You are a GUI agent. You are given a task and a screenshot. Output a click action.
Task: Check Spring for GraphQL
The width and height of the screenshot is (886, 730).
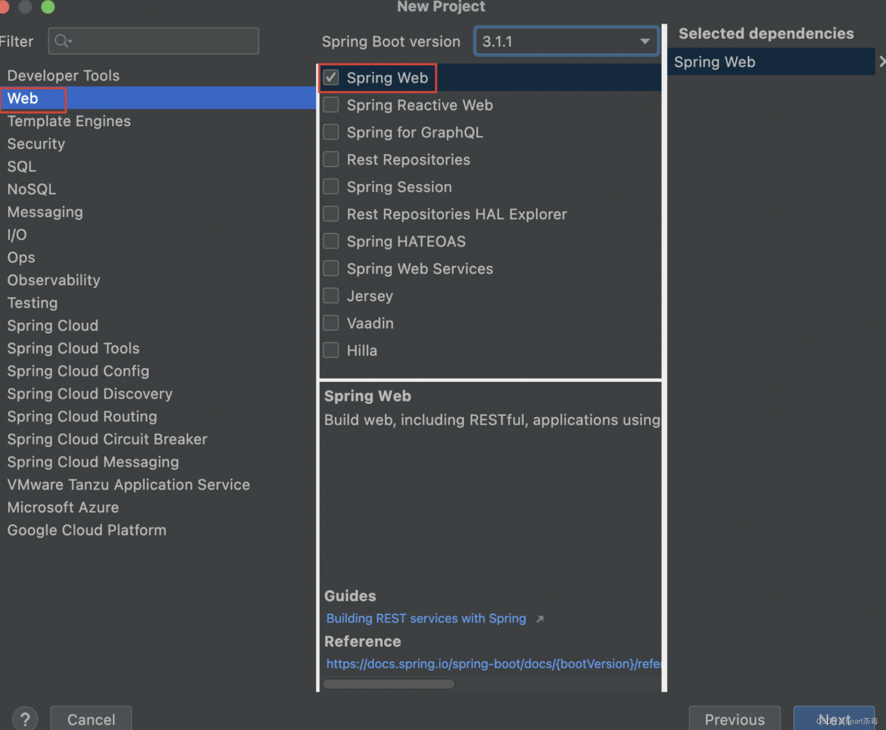(330, 132)
